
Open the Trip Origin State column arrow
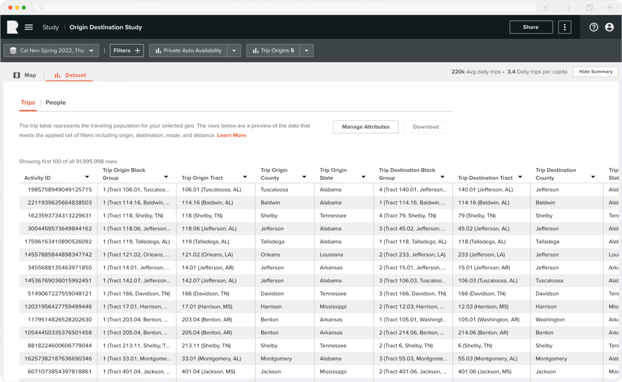click(363, 177)
